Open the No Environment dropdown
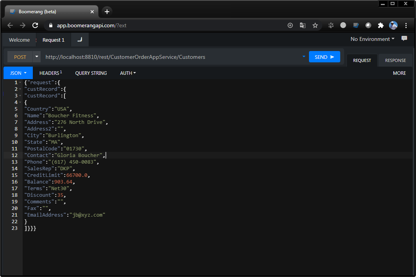Viewport: 416px width, 277px height. tap(373, 39)
